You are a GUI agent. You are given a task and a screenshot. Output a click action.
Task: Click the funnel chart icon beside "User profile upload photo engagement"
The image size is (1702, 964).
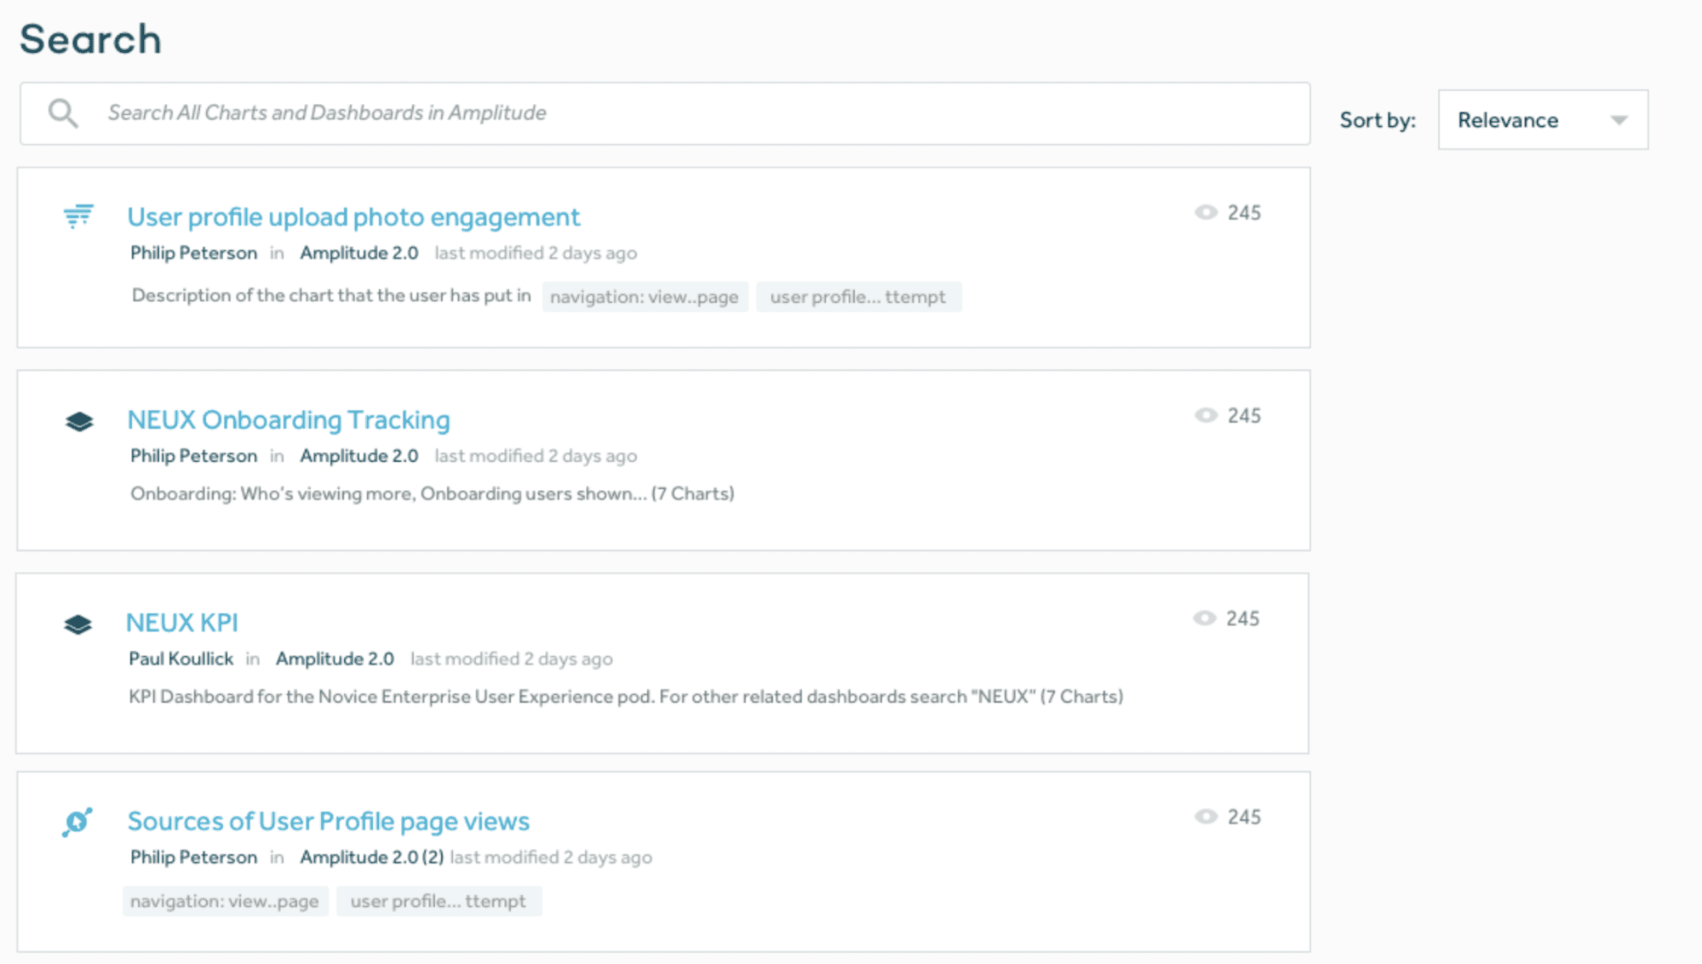click(x=78, y=215)
